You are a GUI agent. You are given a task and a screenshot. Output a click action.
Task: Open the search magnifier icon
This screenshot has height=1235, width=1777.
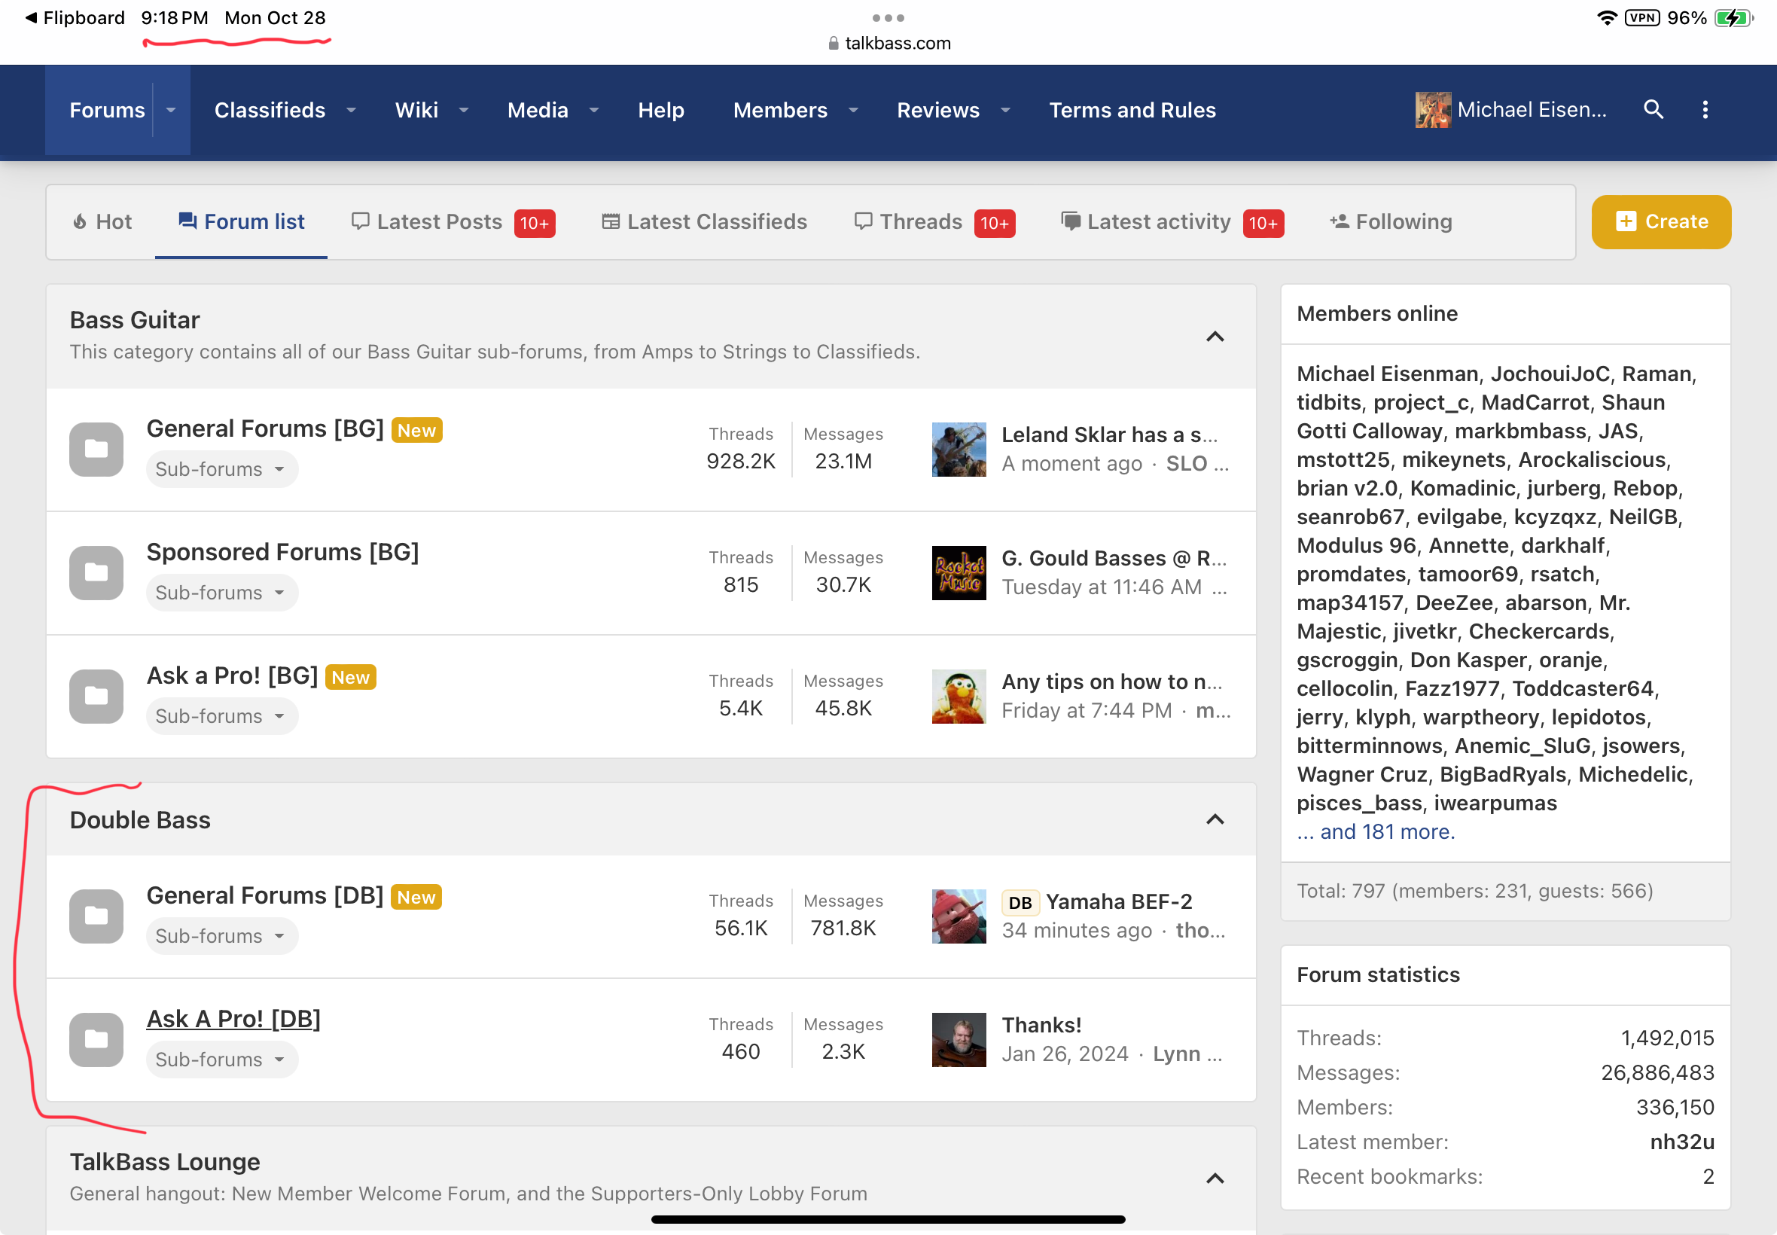(1654, 110)
